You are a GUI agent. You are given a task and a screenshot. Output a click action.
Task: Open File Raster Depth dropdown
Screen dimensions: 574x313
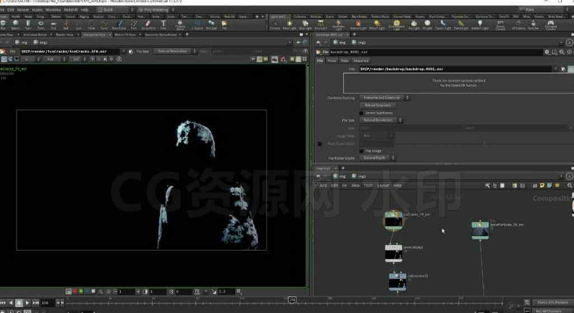(378, 158)
